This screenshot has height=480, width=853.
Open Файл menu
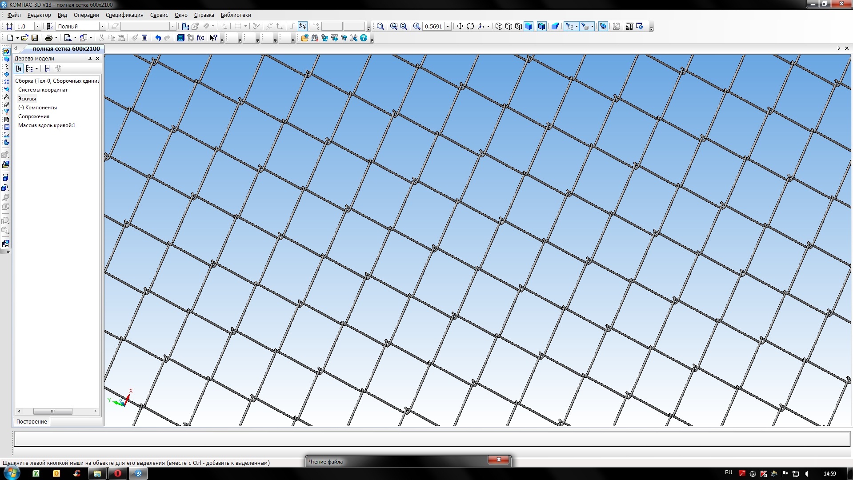[x=14, y=15]
